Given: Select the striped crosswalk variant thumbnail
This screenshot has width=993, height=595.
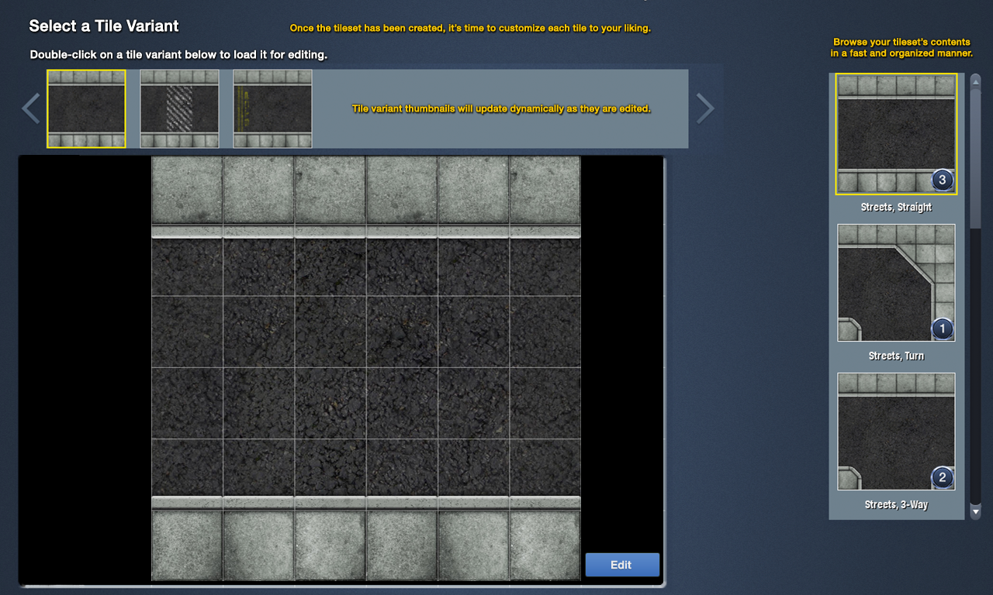Looking at the screenshot, I should coord(179,108).
